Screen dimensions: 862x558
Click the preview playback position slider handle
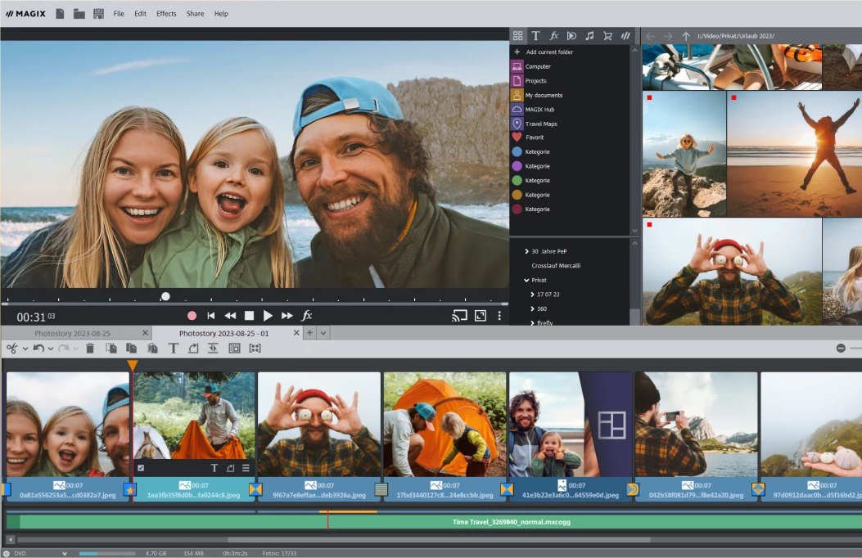(165, 296)
